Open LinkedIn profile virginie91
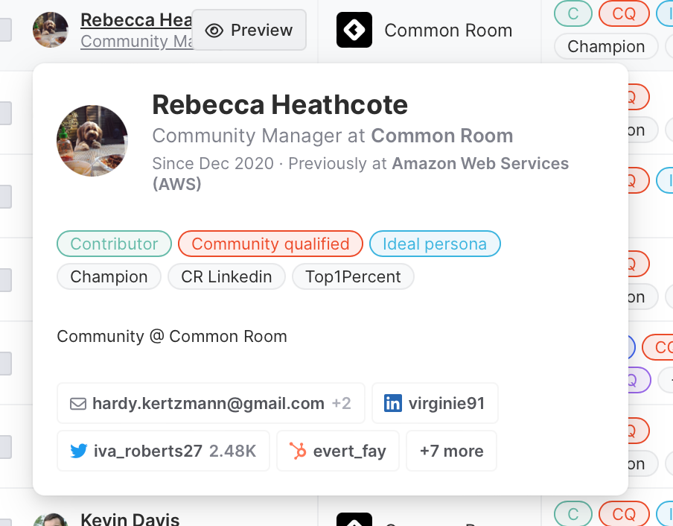The height and width of the screenshot is (526, 673). (435, 403)
